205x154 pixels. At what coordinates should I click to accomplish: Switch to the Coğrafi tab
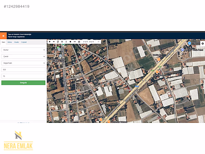tap(24, 42)
